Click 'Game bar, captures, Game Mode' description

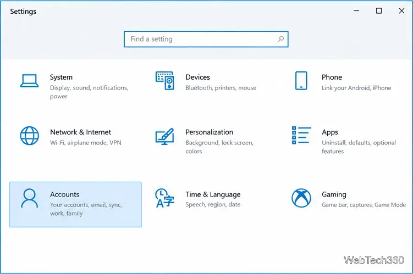click(x=364, y=205)
